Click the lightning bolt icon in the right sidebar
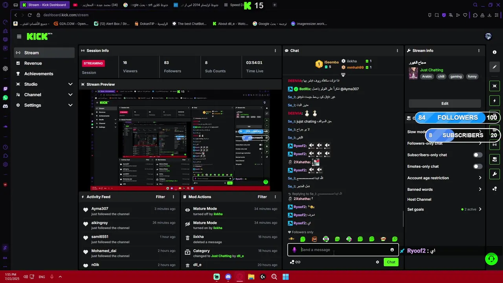 (x=495, y=101)
